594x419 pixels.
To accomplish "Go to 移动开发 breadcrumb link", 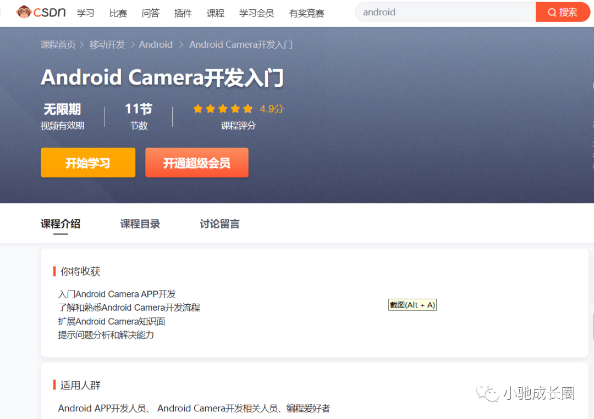I will pyautogui.click(x=107, y=44).
